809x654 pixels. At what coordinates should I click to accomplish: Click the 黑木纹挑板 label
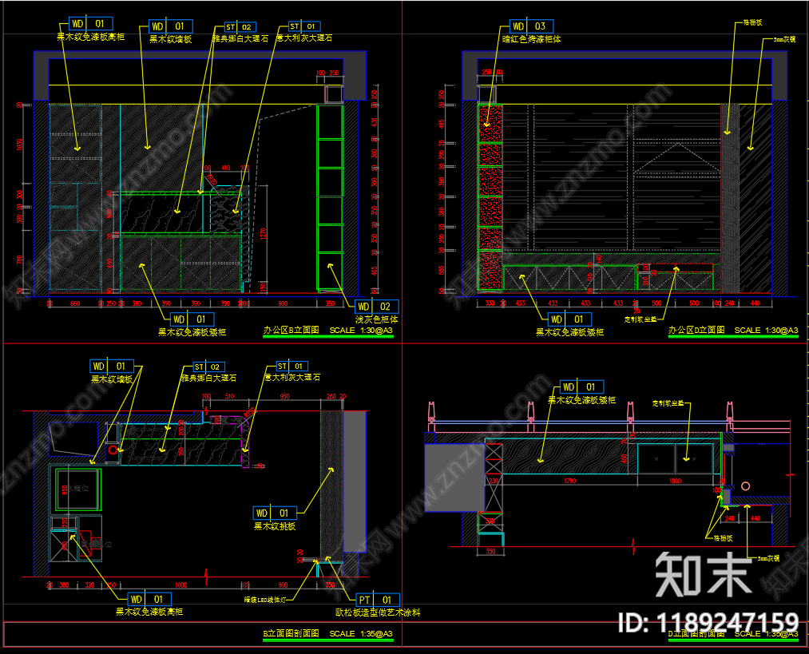pos(275,526)
